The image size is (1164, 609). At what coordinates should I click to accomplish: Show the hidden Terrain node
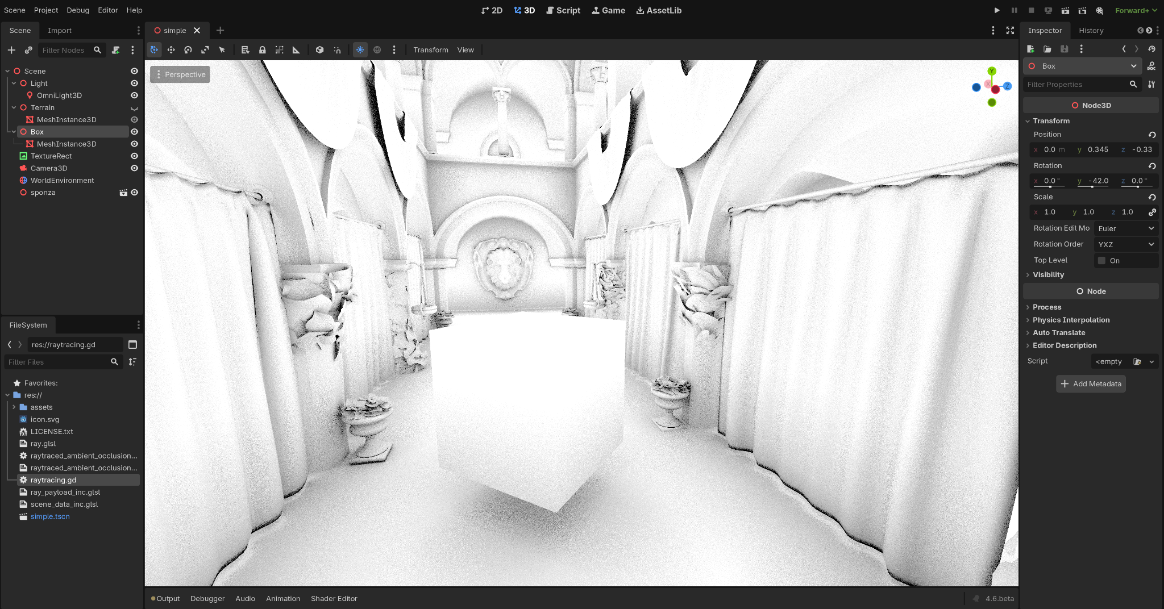(134, 108)
